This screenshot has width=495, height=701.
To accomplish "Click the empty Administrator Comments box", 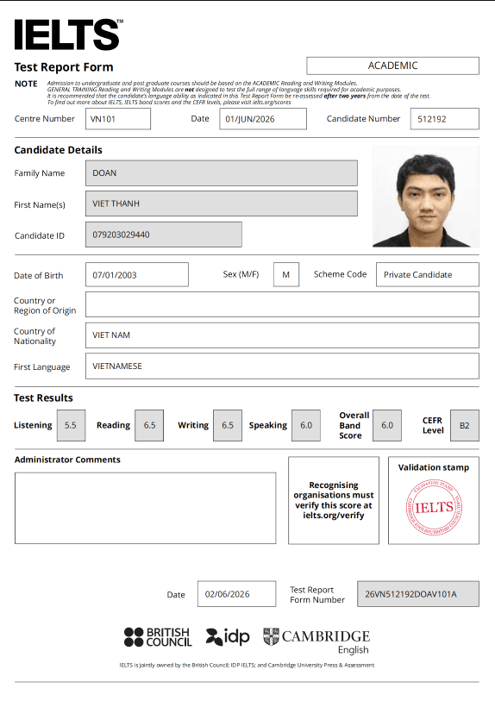I will 146,509.
